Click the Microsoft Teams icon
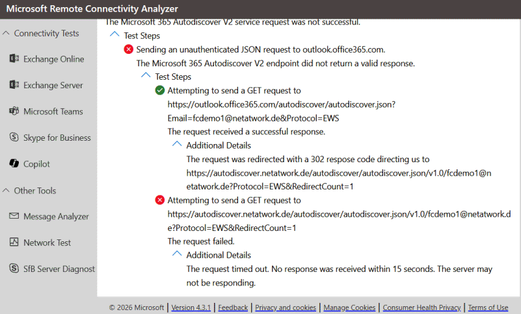521x314 pixels. click(14, 112)
